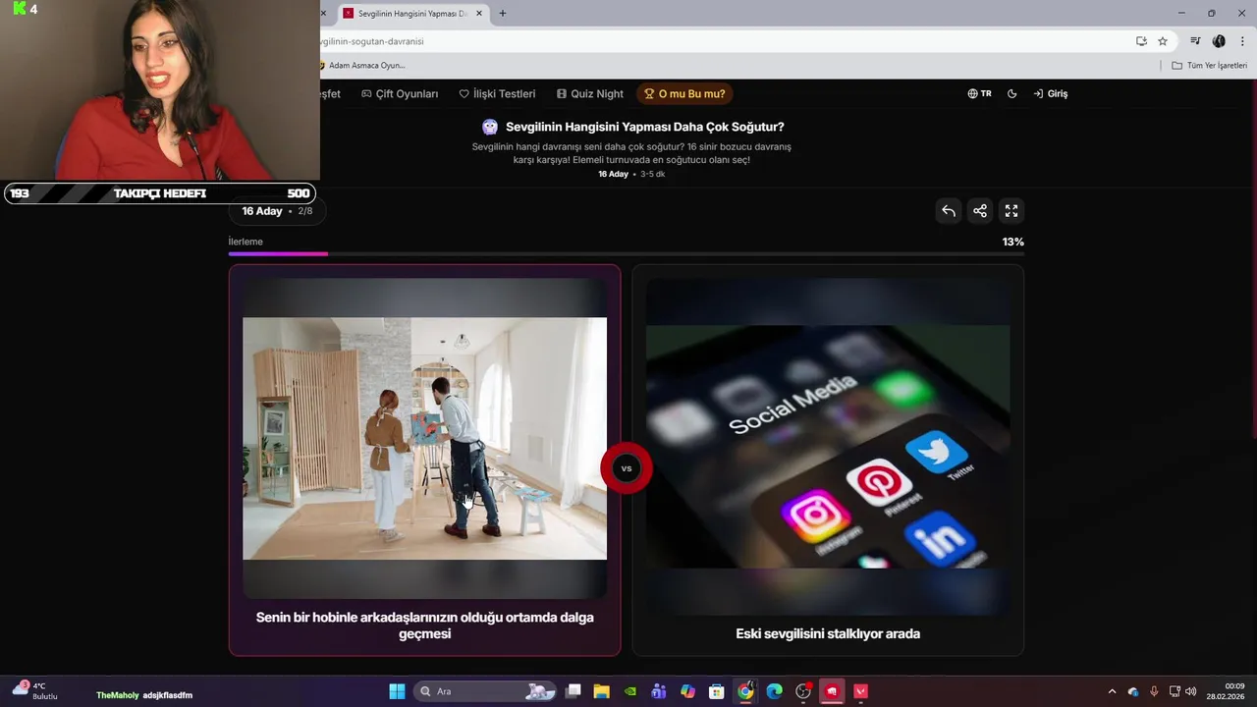
Task: Select the O mu Bu mu? tab
Action: [684, 94]
